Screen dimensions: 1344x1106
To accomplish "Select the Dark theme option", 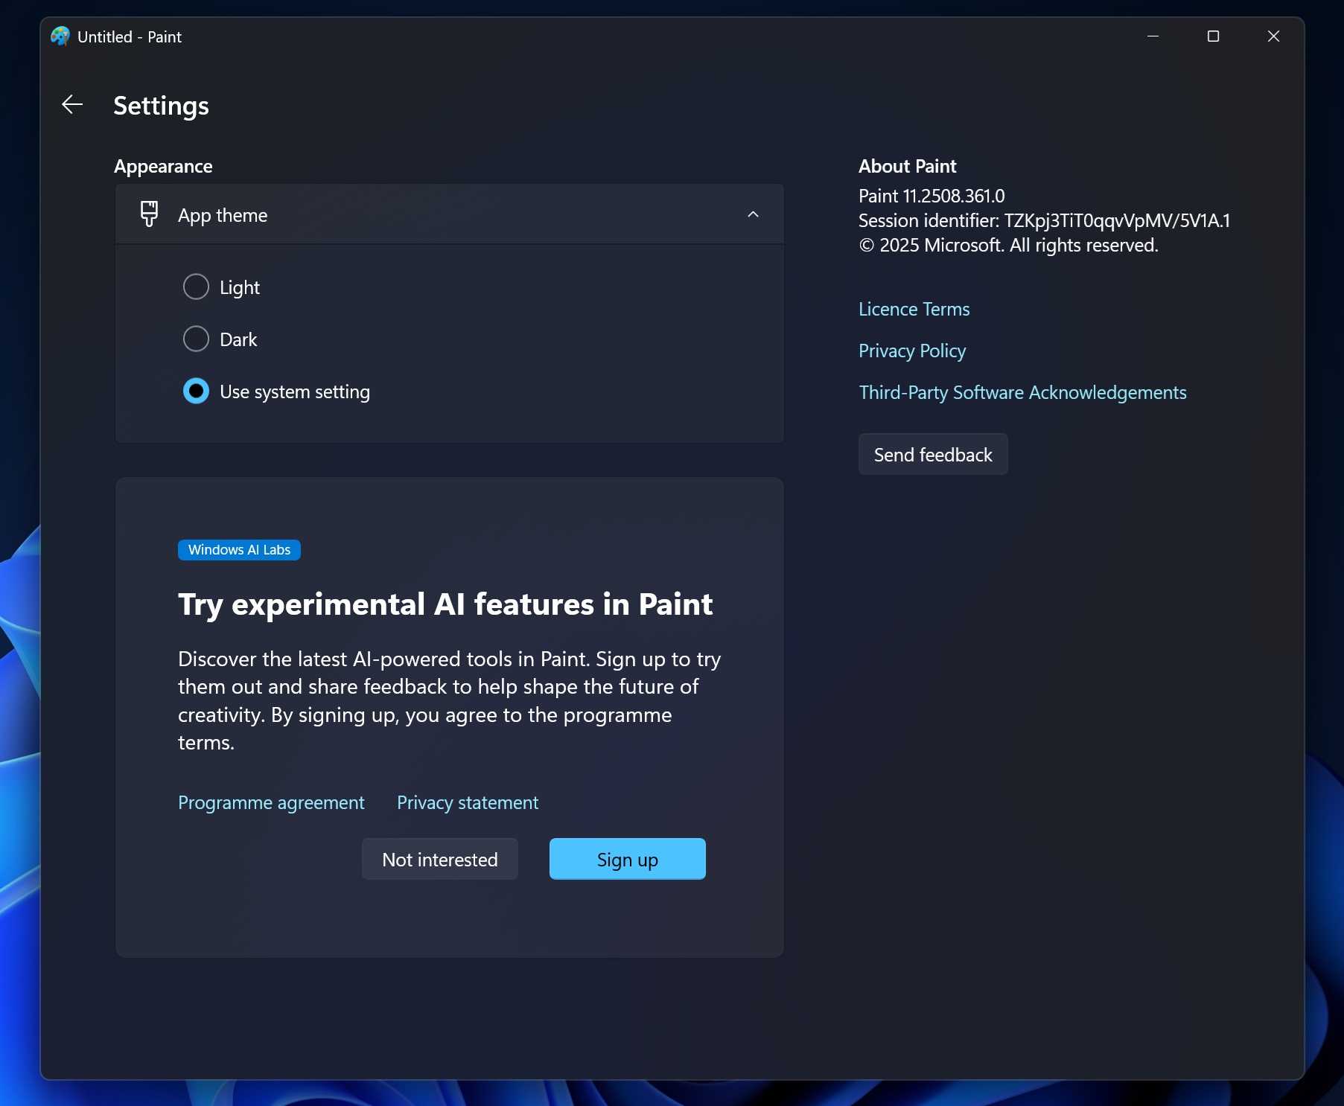I will [196, 339].
